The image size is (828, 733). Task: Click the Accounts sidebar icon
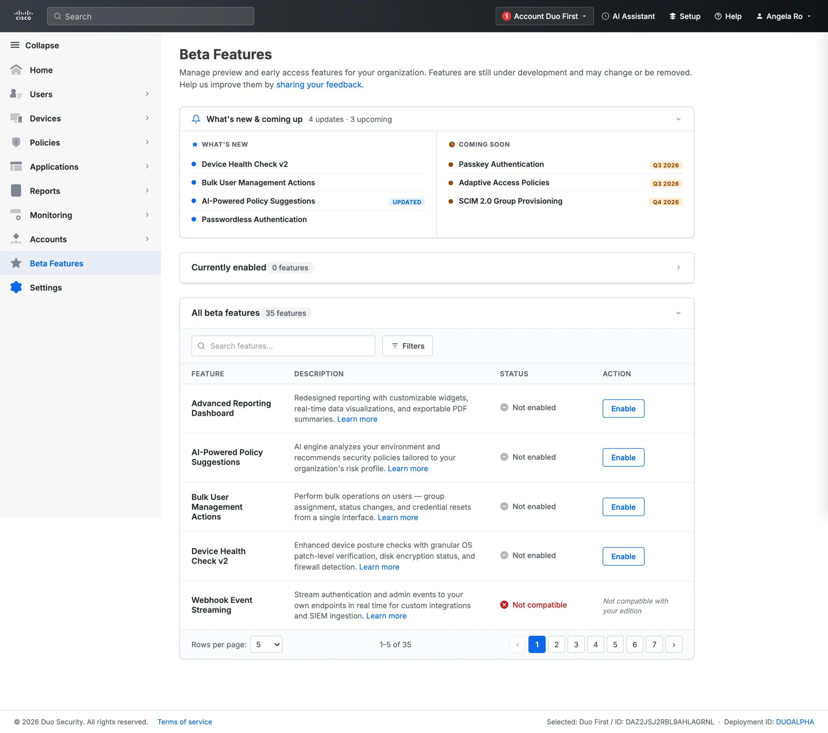(16, 239)
